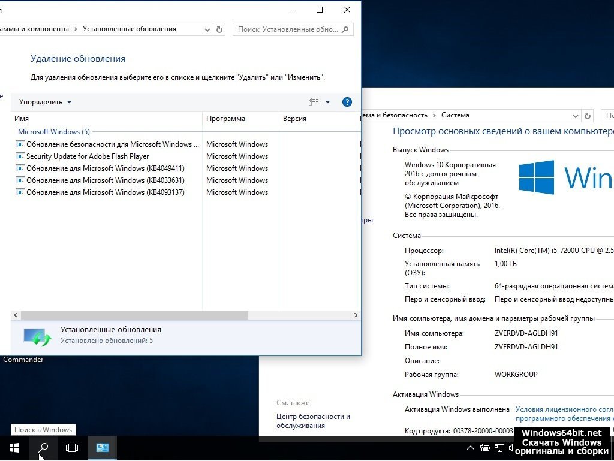This screenshot has height=461, width=614.
Task: Select the update KB4049411 in the list
Action: click(105, 168)
